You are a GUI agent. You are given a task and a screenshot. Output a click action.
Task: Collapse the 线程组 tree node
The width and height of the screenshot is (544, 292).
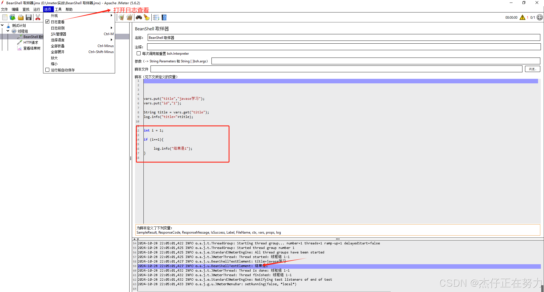point(8,31)
